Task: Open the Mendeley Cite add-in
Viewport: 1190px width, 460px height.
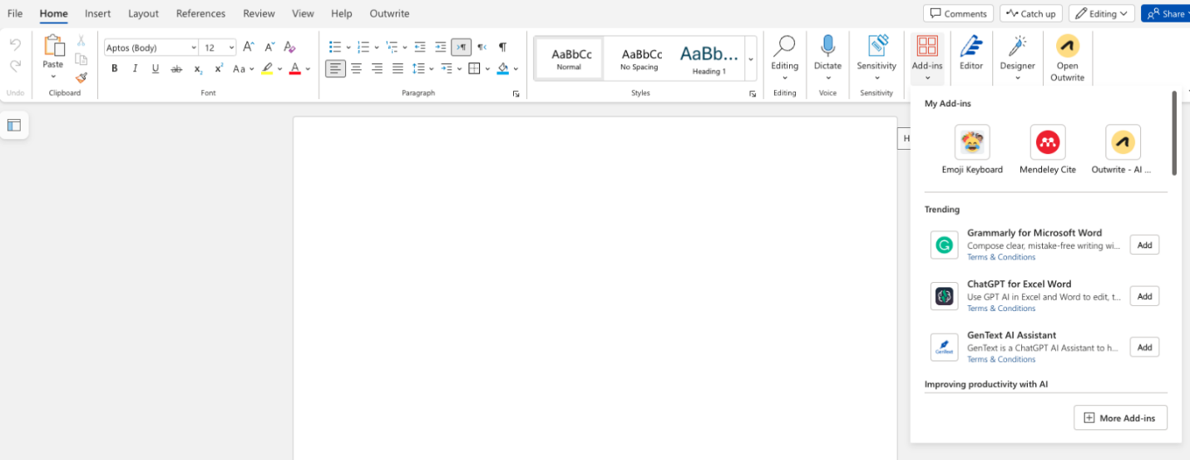Action: pyautogui.click(x=1047, y=149)
